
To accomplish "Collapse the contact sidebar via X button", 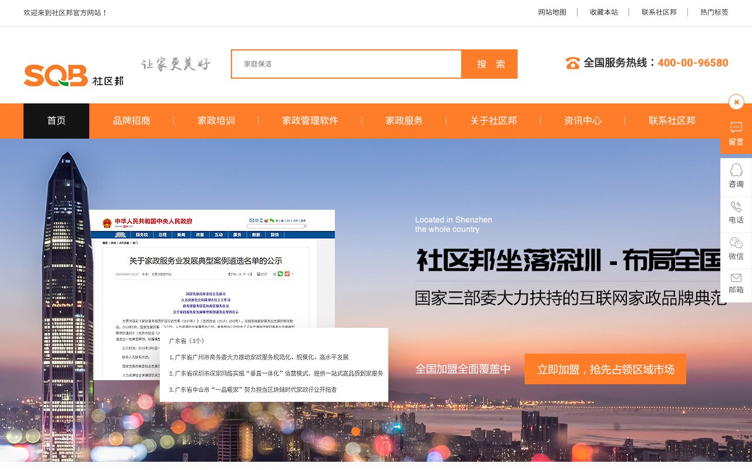I will click(736, 102).
